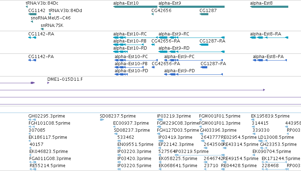301x171 pixels.
Task: Click the alpha-Est8-RA transcript feature
Action: tap(269, 38)
